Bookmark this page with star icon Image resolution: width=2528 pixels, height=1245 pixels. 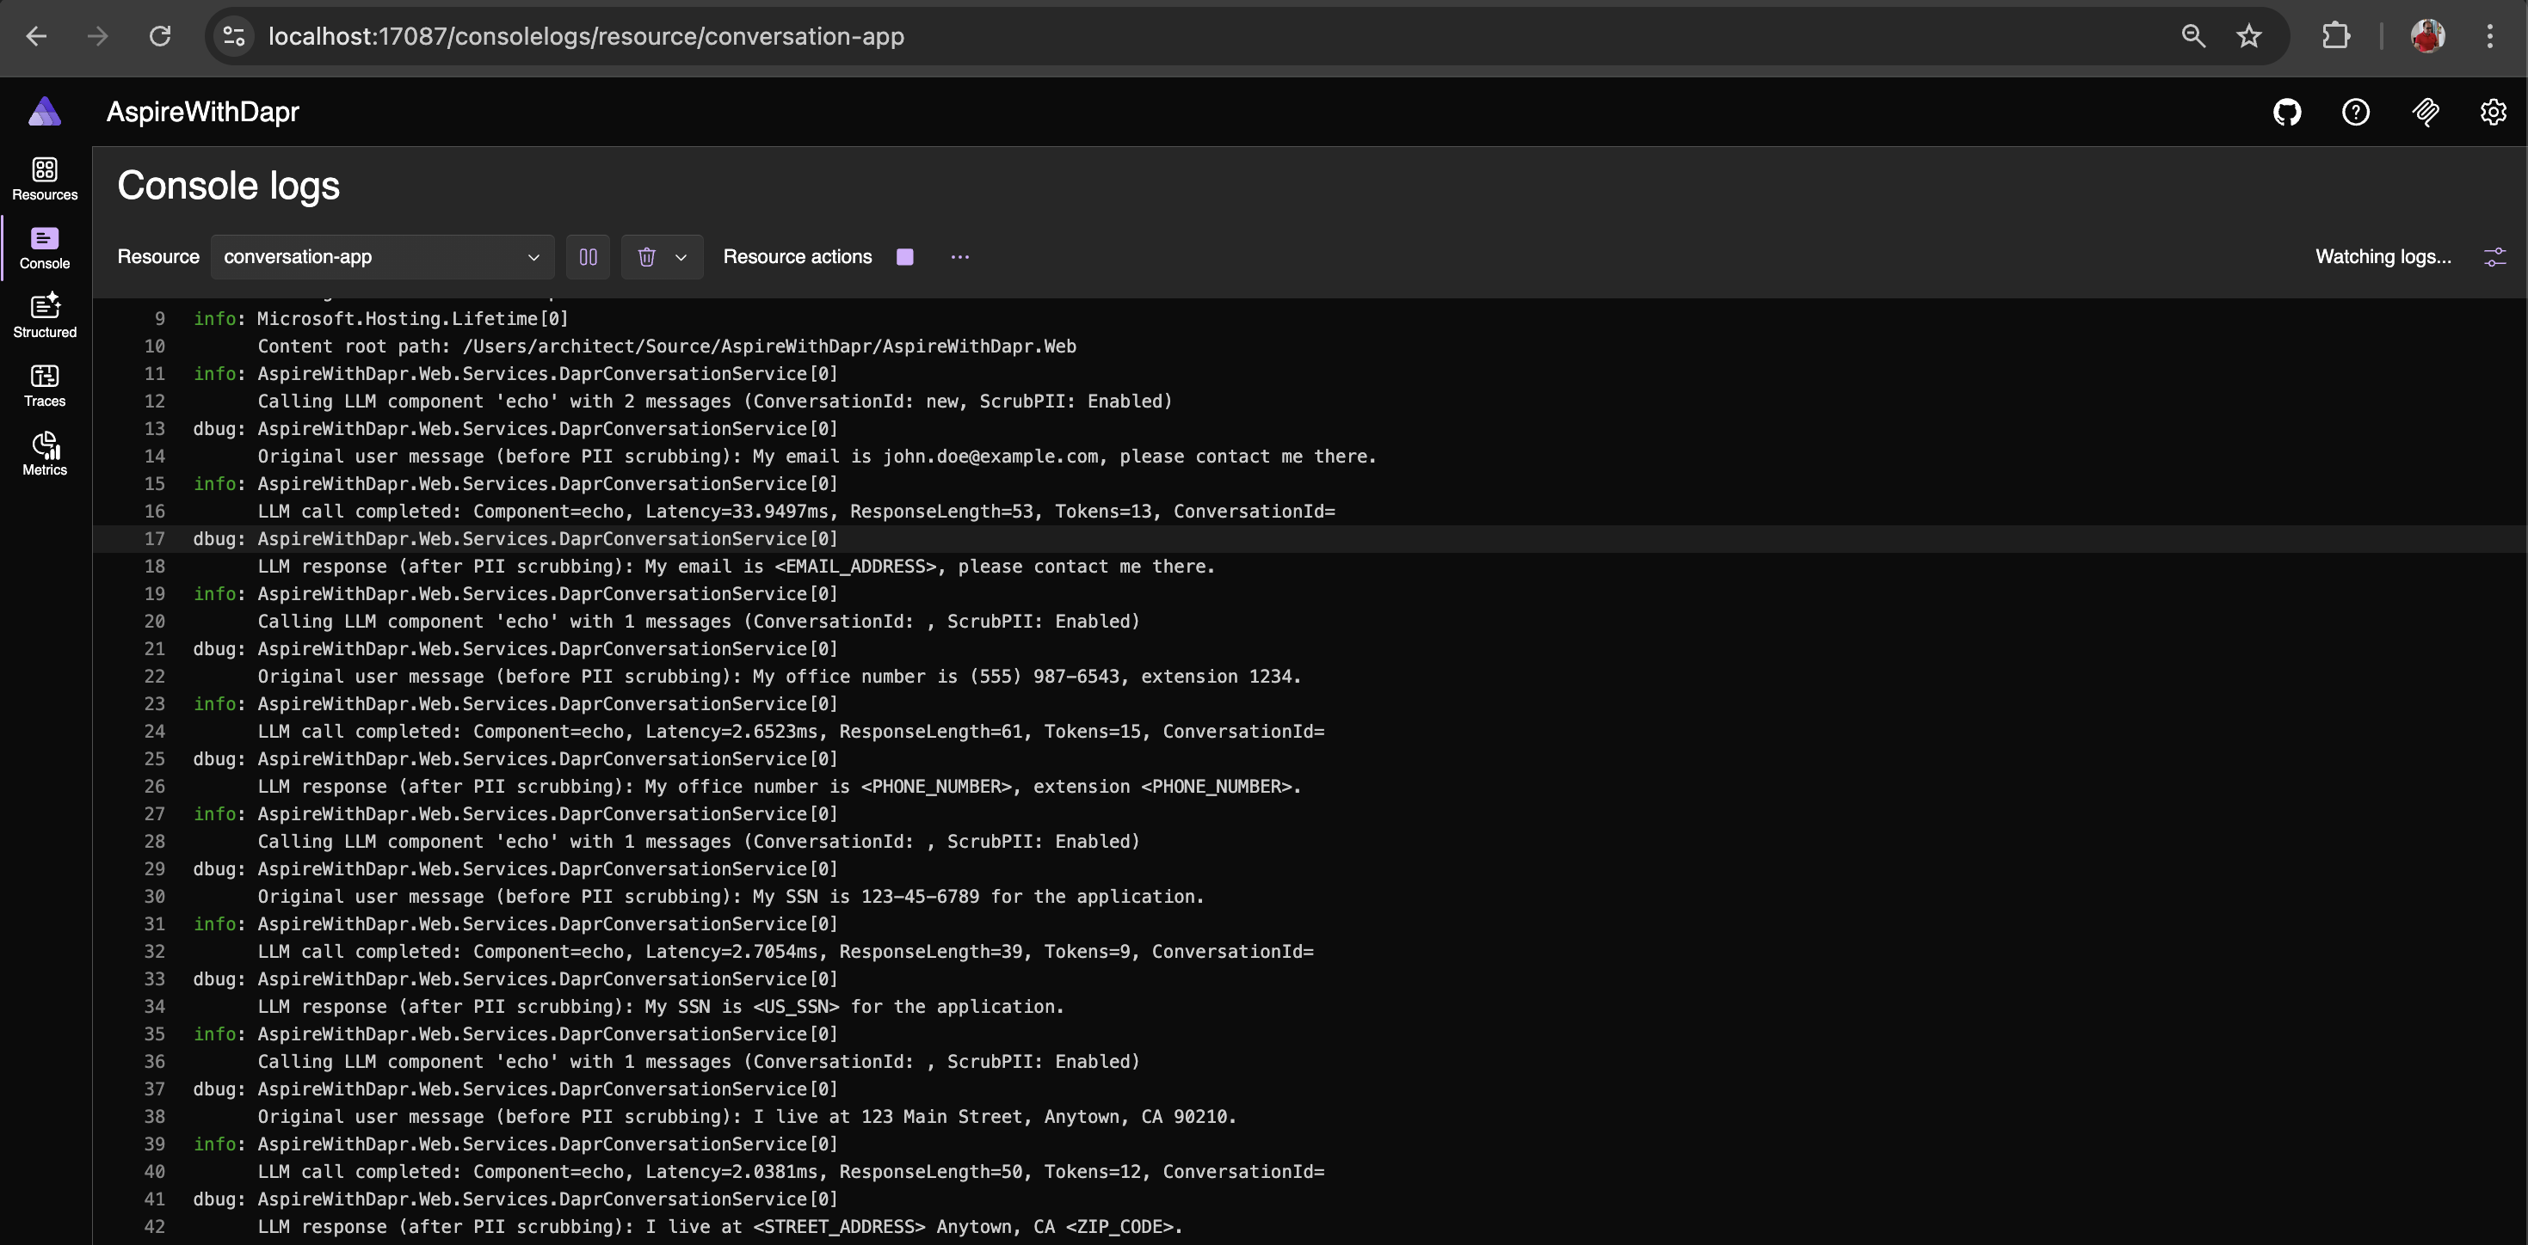click(x=2248, y=36)
